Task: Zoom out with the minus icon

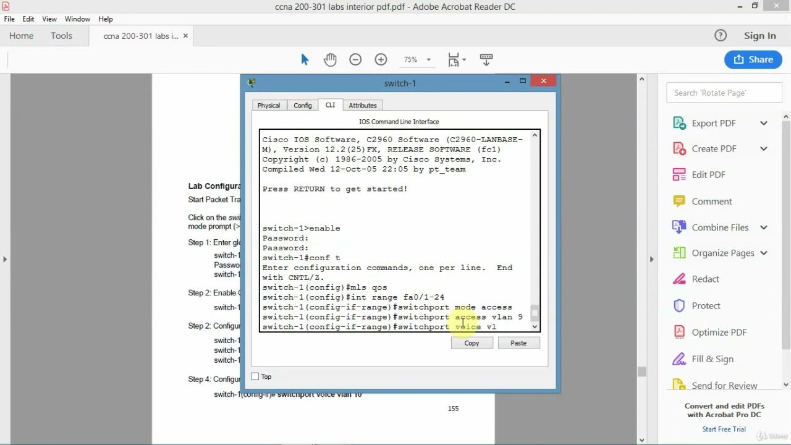Action: [355, 59]
